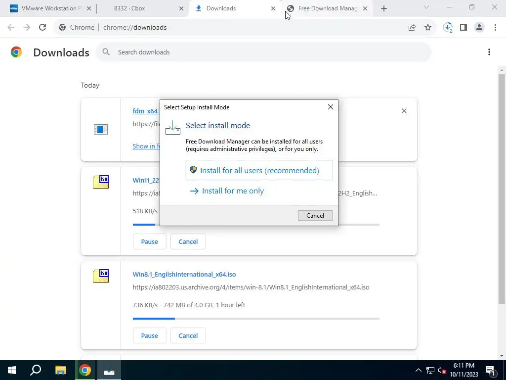The image size is (506, 380).
Task: Click the Chrome taskbar icon
Action: [x=85, y=370]
